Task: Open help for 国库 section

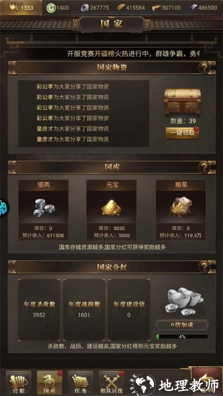Action: coord(204,167)
